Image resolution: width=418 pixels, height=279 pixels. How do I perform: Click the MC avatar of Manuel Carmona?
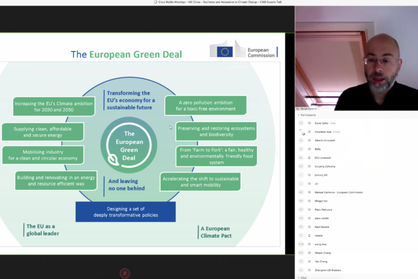[x=301, y=192]
